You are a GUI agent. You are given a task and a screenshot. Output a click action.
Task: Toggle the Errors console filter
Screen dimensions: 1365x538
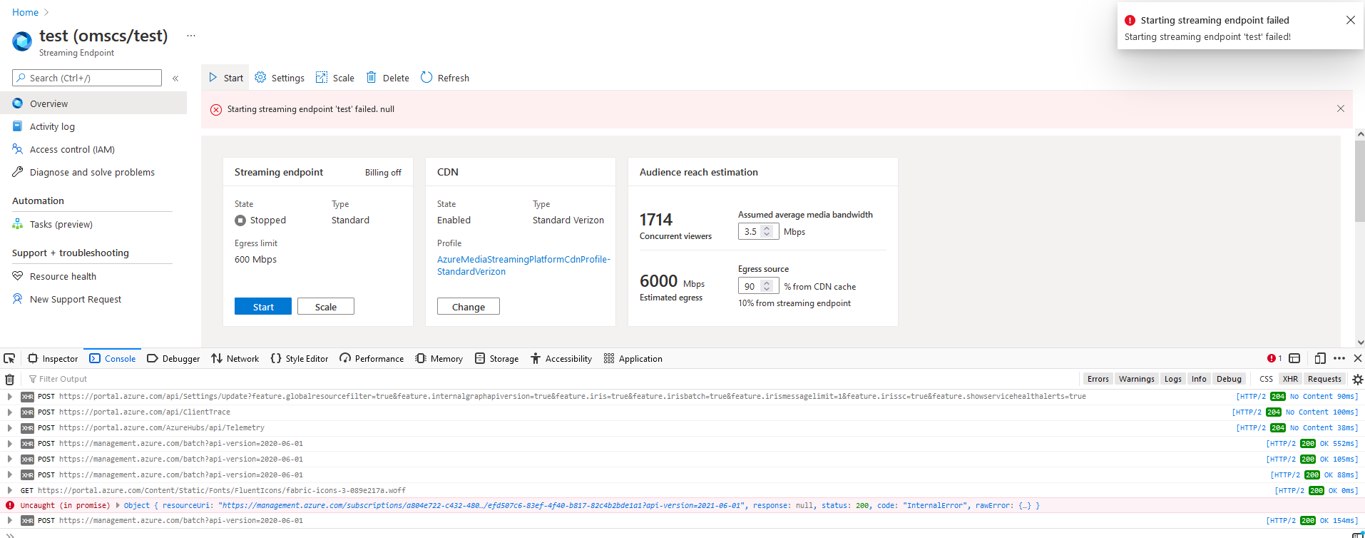(1098, 379)
